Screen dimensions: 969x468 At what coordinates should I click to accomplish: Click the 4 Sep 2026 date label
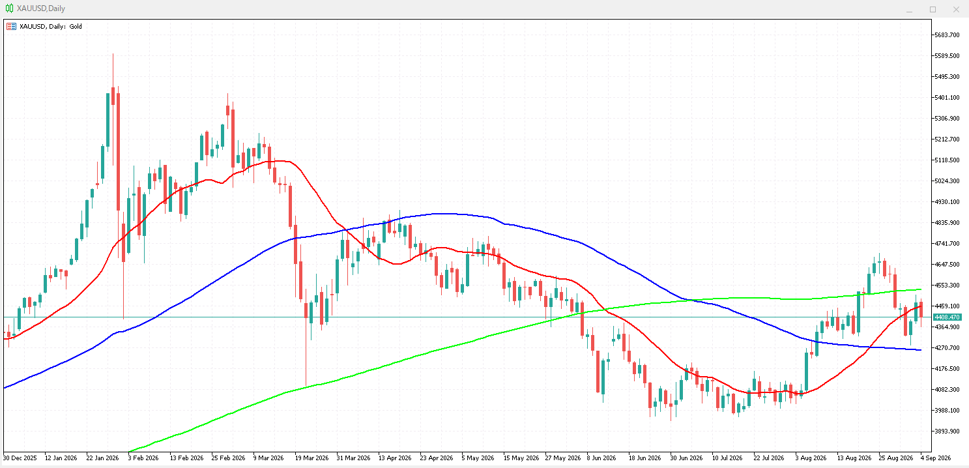pos(936,458)
